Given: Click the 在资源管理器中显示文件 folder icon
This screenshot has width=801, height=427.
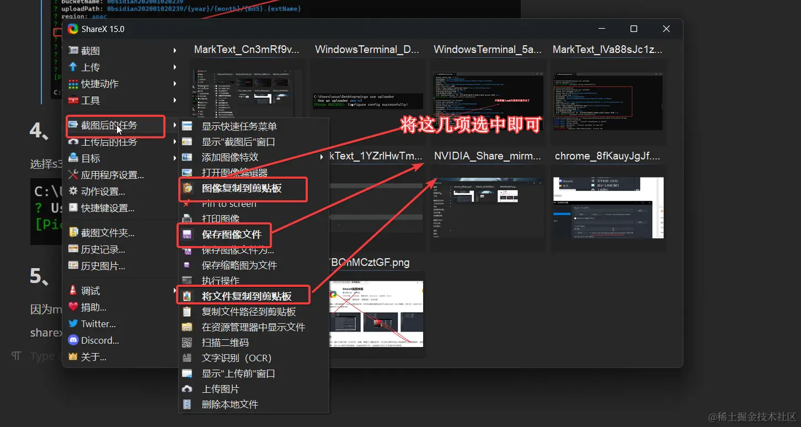Looking at the screenshot, I should click(x=187, y=327).
